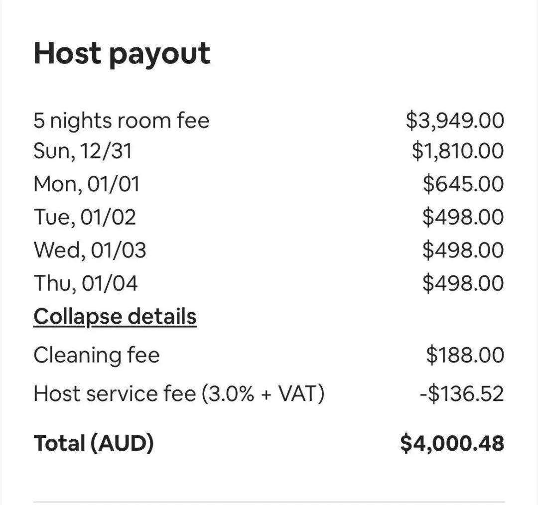Click the $4,000.48 total payout
This screenshot has width=538, height=505.
click(452, 443)
